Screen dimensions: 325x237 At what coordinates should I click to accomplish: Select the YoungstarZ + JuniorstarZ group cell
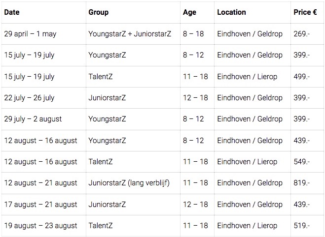pyautogui.click(x=130, y=34)
